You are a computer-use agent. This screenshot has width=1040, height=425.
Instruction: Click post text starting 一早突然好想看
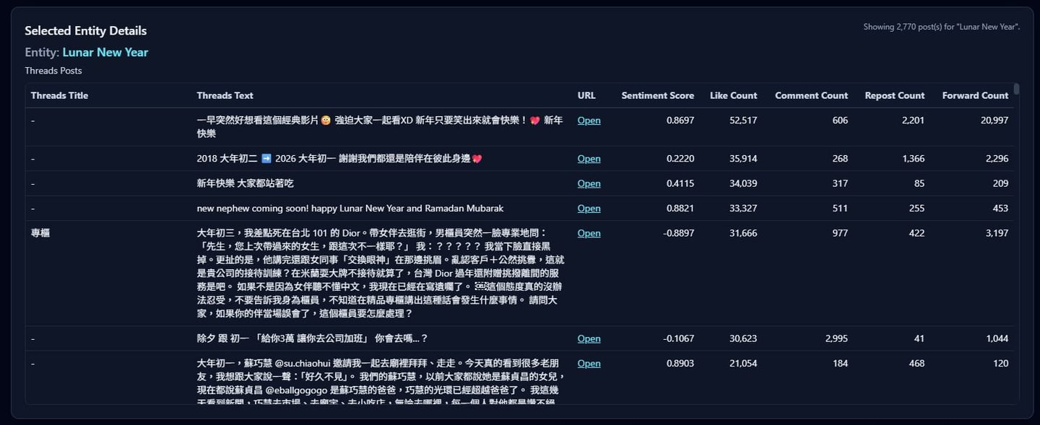(x=380, y=127)
